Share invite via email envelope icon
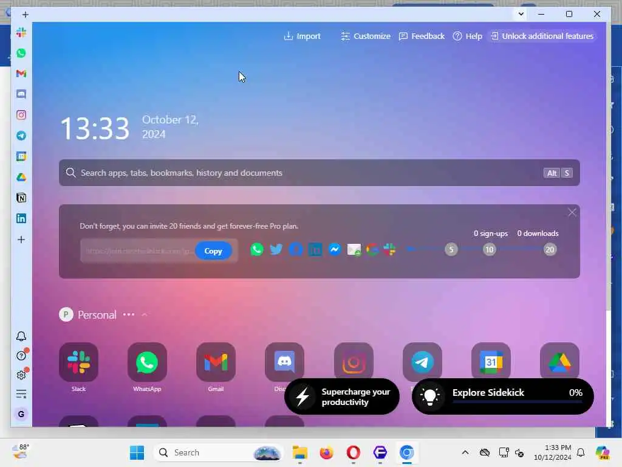The image size is (622, 467). (354, 250)
